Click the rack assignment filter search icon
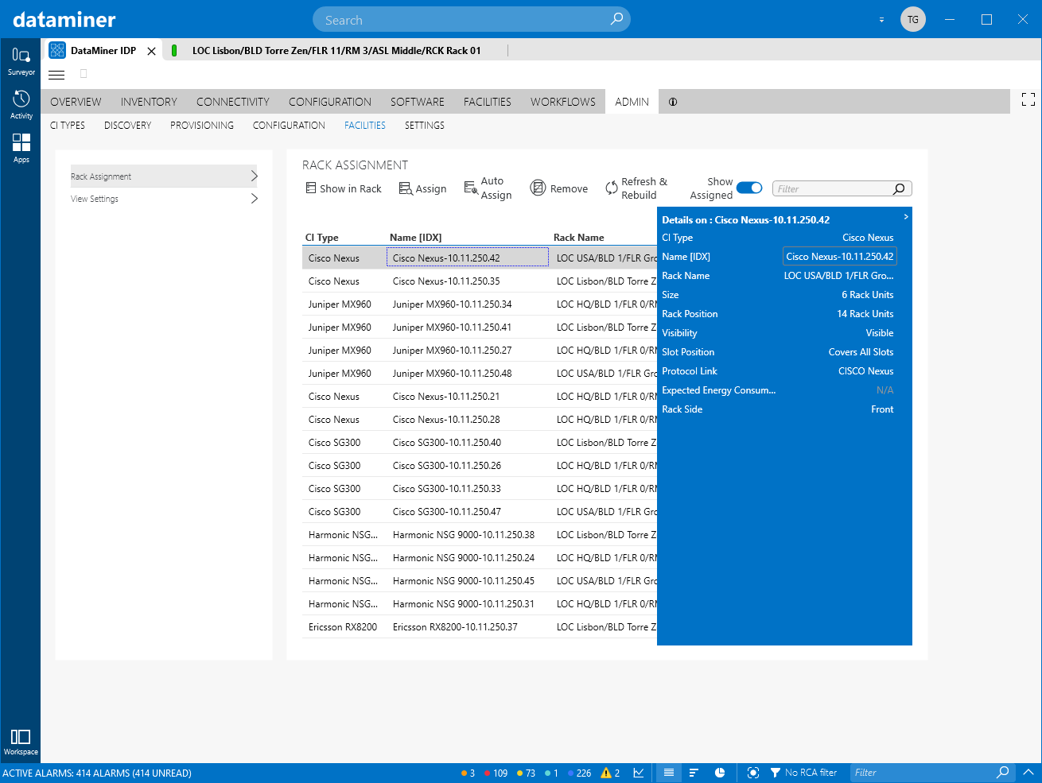This screenshot has height=783, width=1042. [x=899, y=188]
